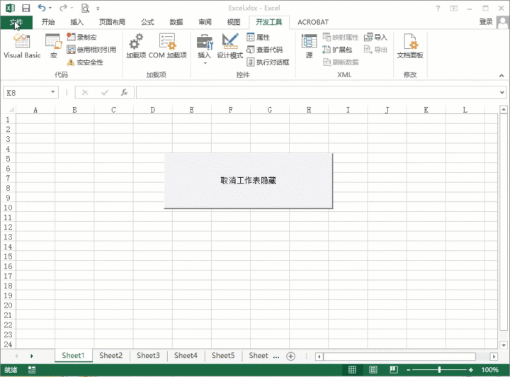This screenshot has width=510, height=377.
Task: Add a new sheet with plus button
Action: [x=291, y=356]
